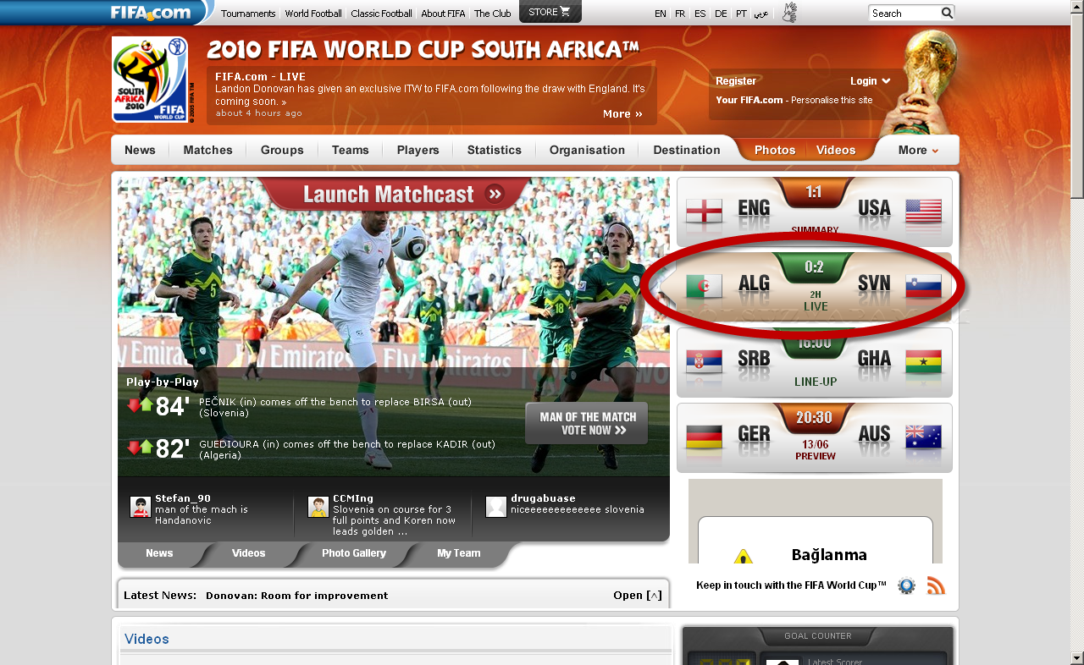Open the World Football menu
This screenshot has height=665, width=1084.
313,14
